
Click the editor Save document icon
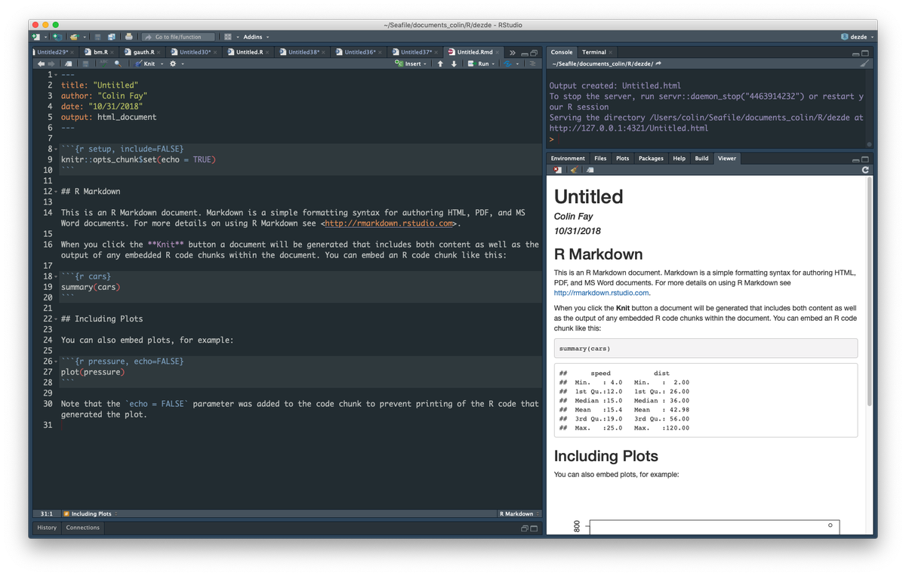tap(85, 63)
